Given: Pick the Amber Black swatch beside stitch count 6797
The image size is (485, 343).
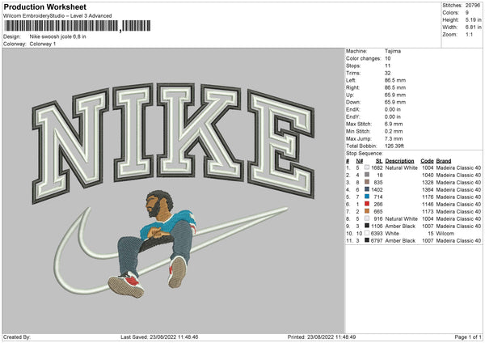Looking at the screenshot, I should [x=367, y=240].
